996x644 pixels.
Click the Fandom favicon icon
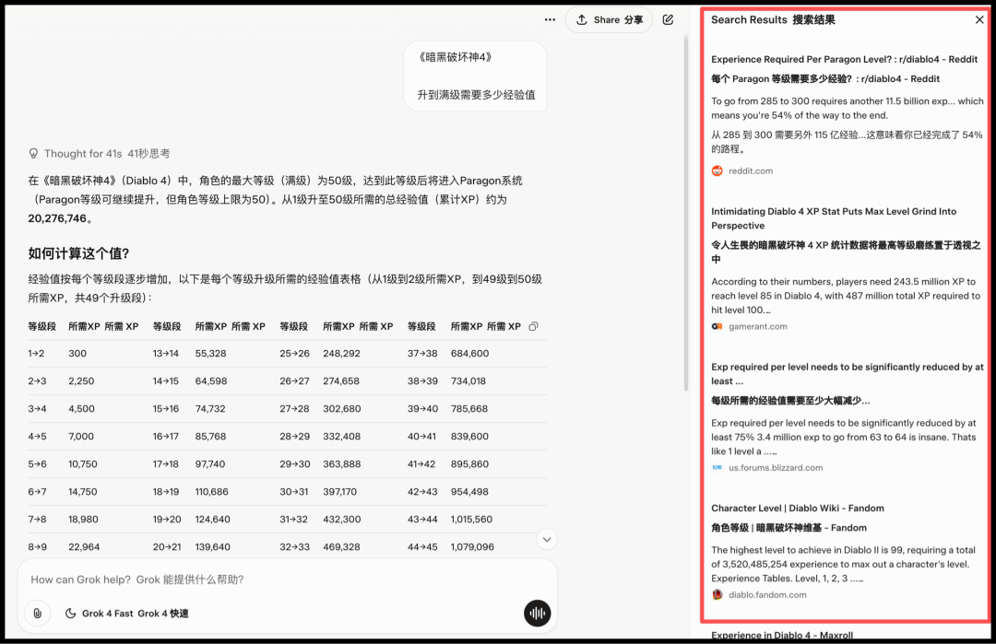tap(717, 594)
